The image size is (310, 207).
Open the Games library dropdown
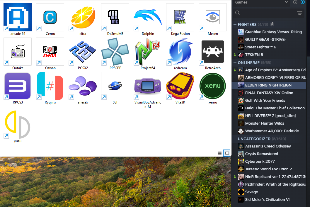click(261, 2)
